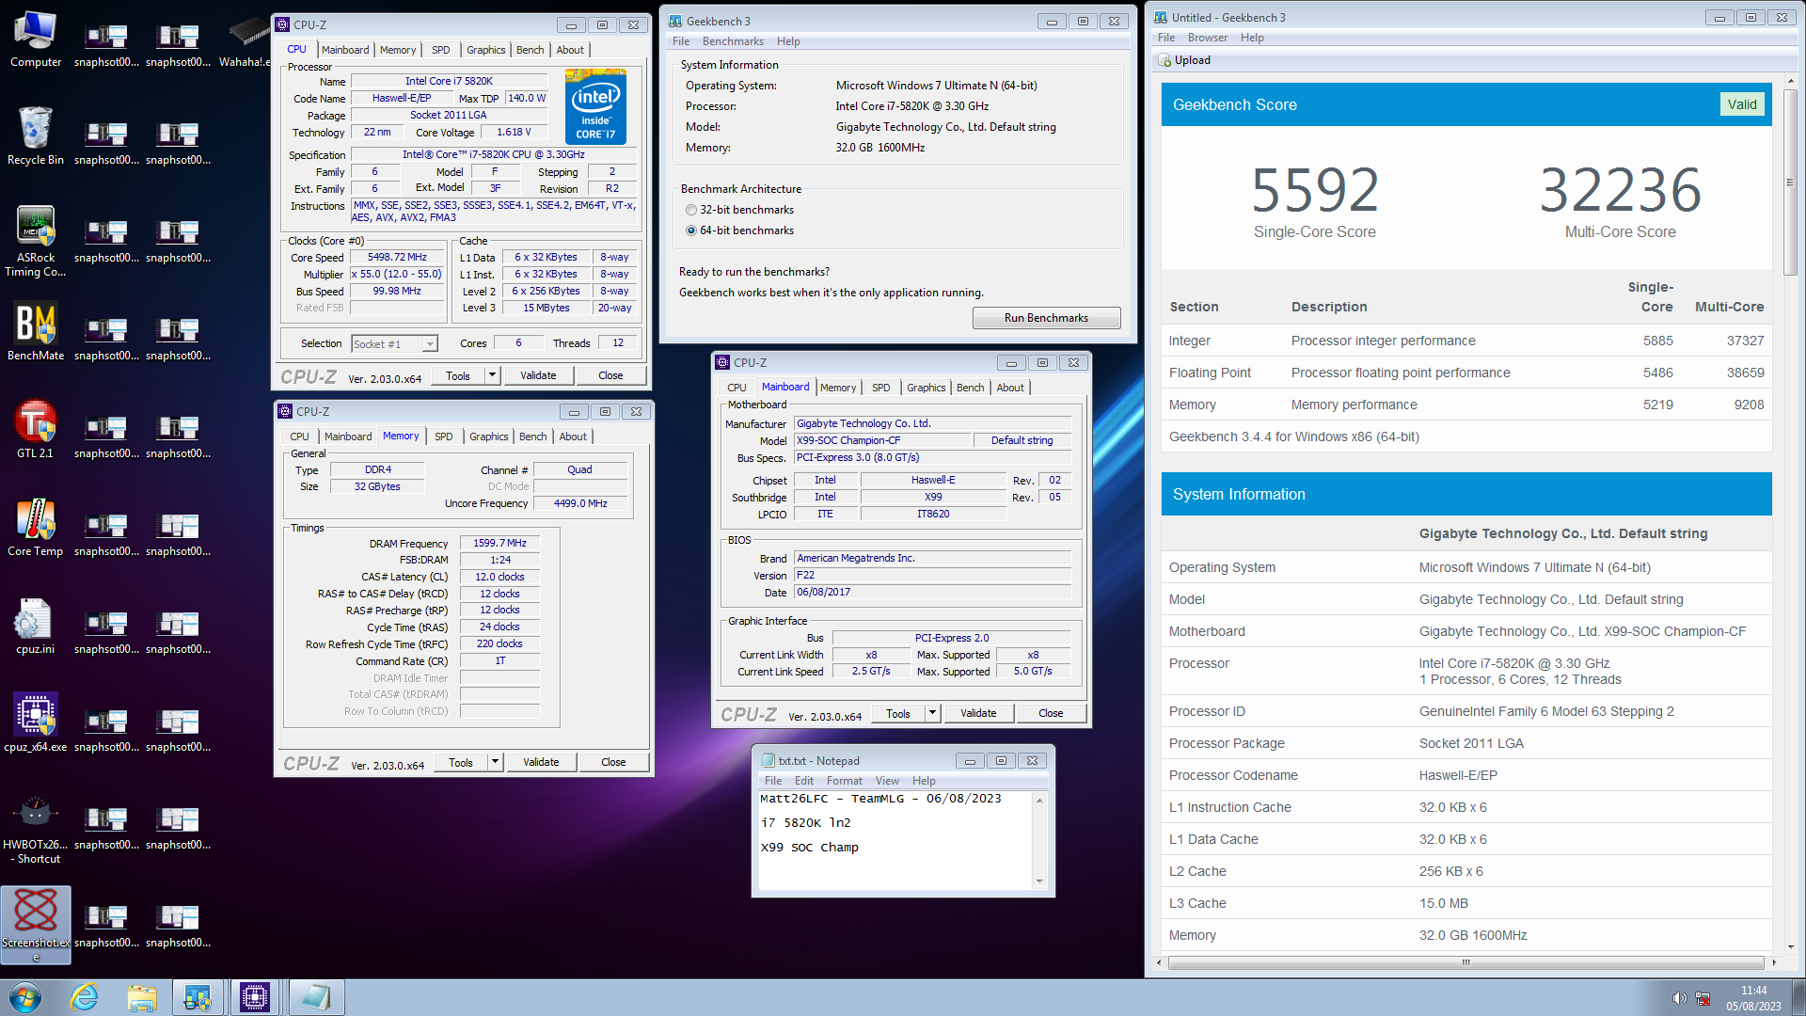Click the Intel Core i7 logo in CPU-Z

point(595,106)
